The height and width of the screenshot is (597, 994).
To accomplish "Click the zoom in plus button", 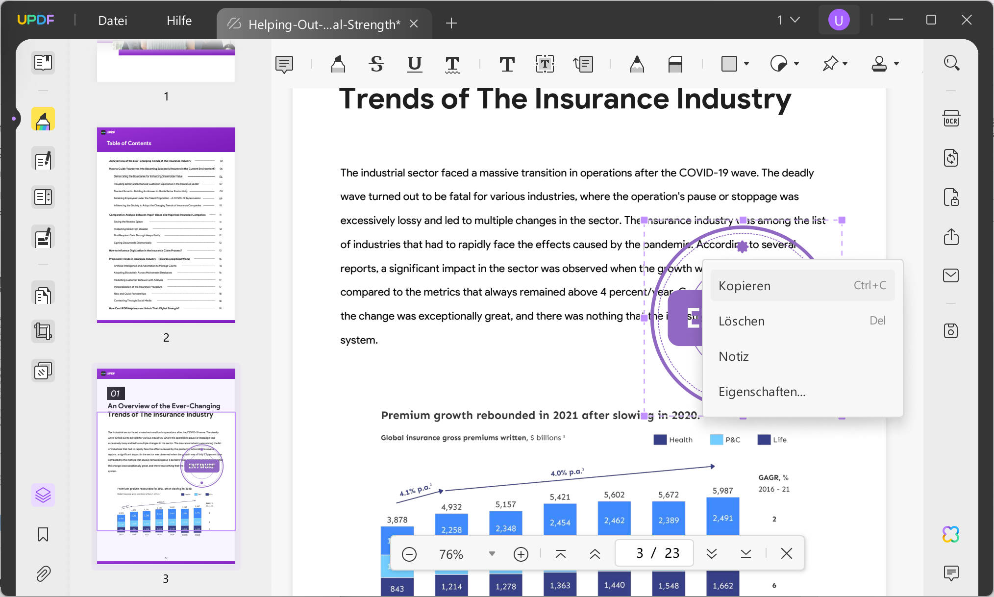I will (x=521, y=554).
